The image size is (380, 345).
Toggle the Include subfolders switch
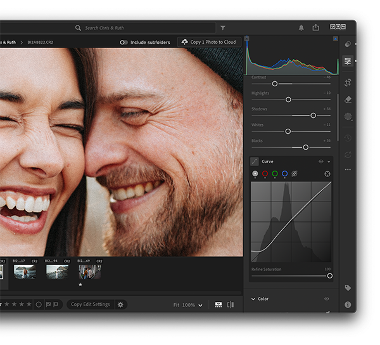click(124, 42)
